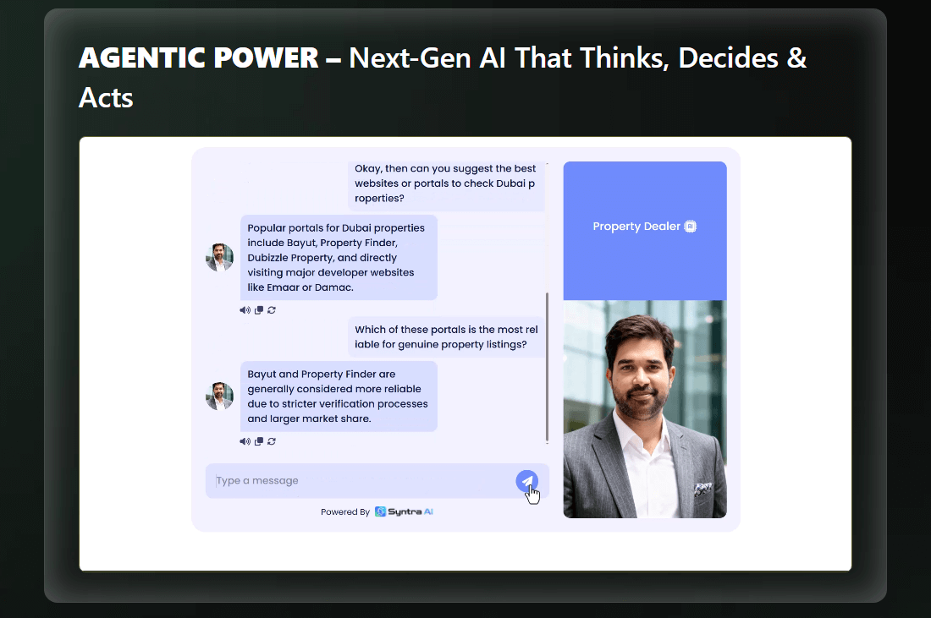Click the agent avatar beside the portals reply

pyautogui.click(x=219, y=257)
